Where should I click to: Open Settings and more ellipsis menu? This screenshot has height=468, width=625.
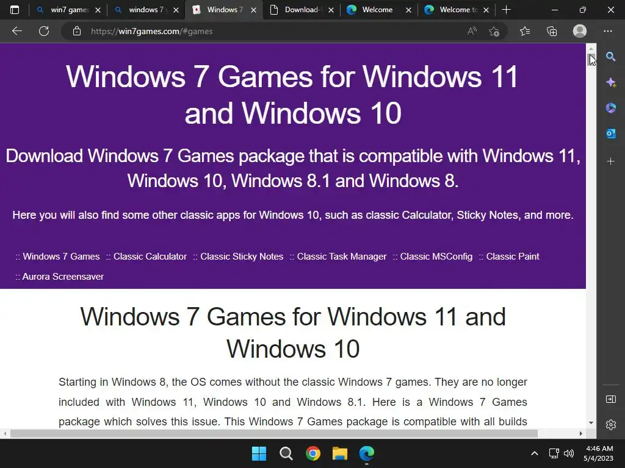coord(608,31)
